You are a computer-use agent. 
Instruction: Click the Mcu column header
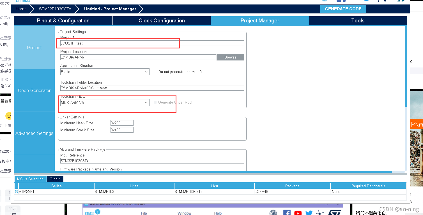[214, 186]
